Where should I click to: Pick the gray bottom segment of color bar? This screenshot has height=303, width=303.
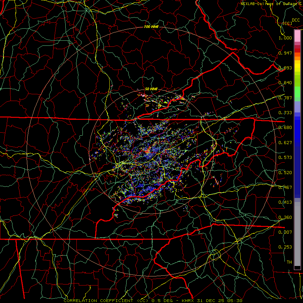tap(297, 234)
